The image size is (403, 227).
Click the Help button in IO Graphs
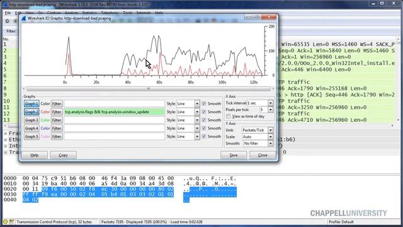(35, 155)
